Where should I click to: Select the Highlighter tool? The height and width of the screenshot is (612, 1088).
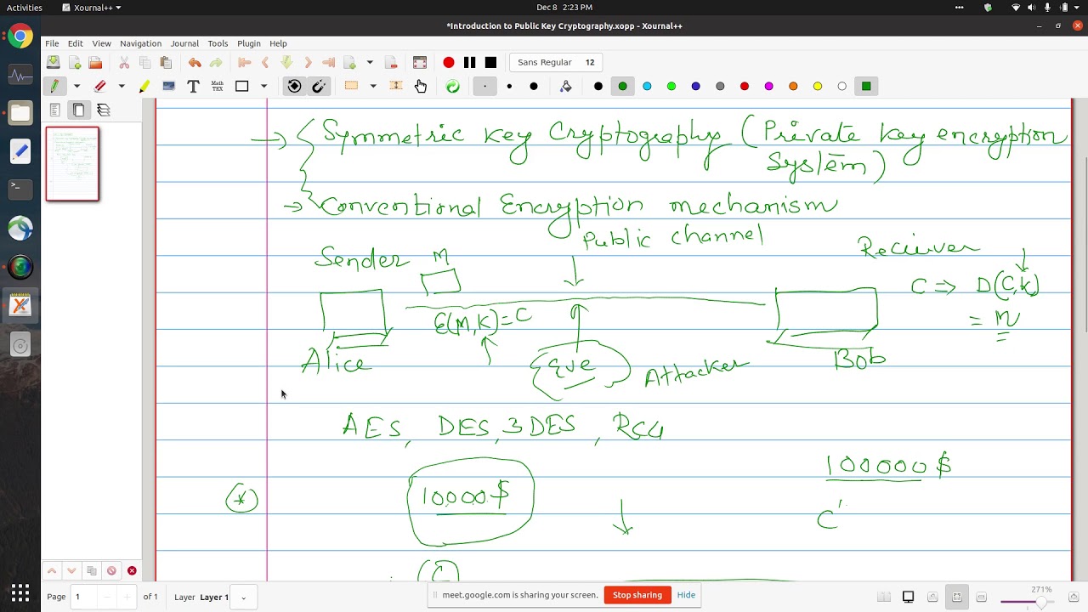pyautogui.click(x=144, y=86)
